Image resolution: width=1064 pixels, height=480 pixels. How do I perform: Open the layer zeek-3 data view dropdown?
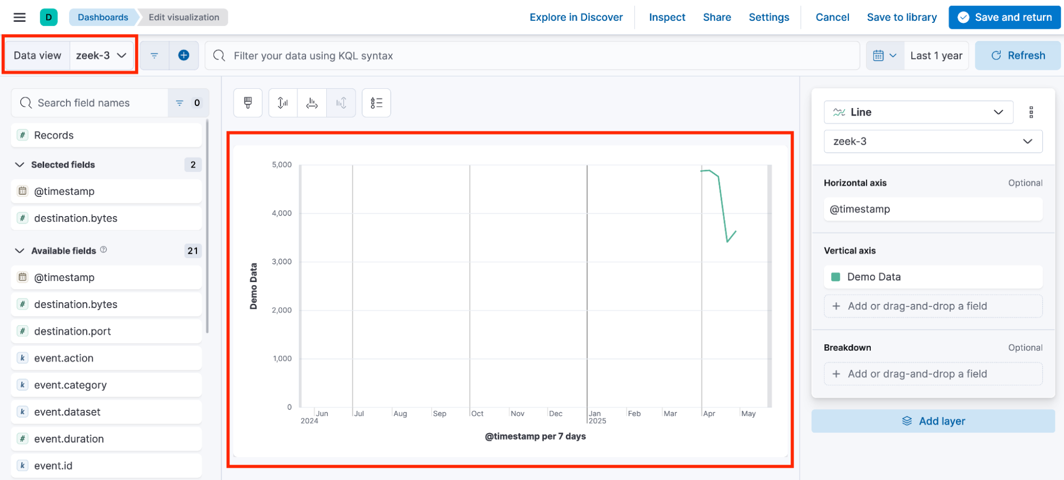pyautogui.click(x=933, y=142)
